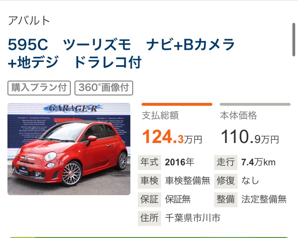Click the 走行 label cell
Viewport: 298px width, 238px height.
pos(226,163)
